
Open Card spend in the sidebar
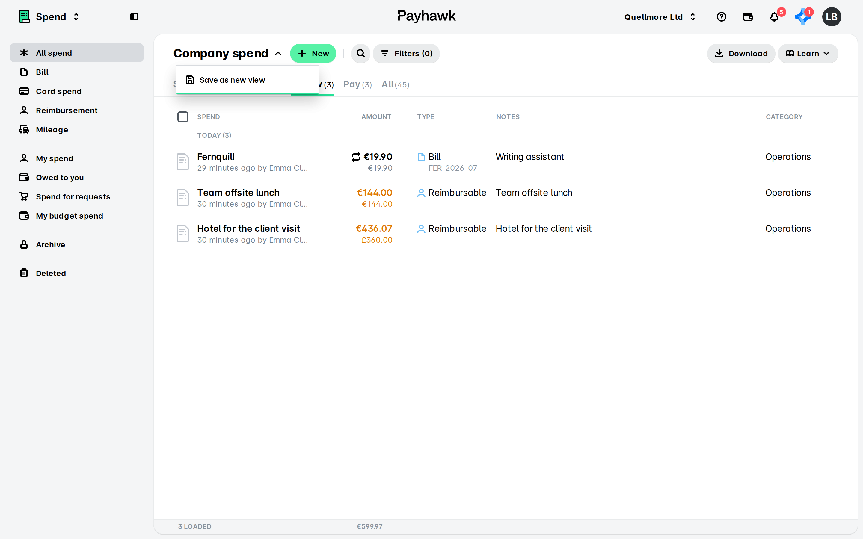77,91
